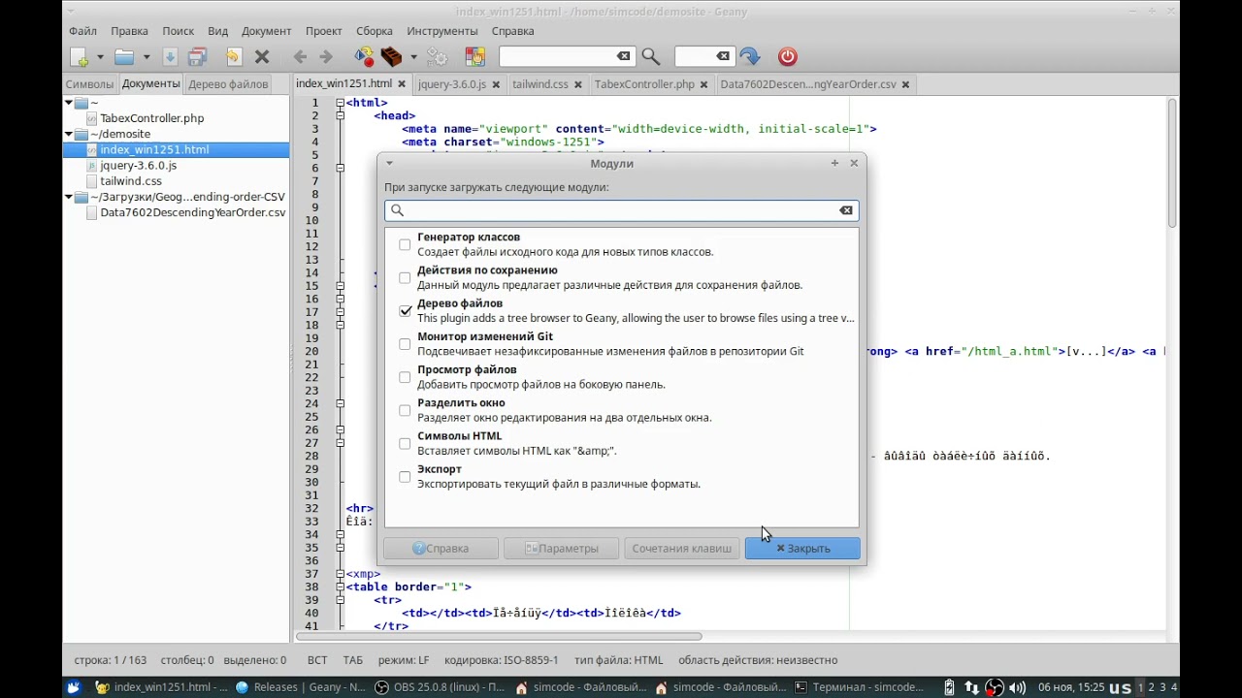1242x698 pixels.
Task: Click the editor vertical scrollbar
Action: point(1172,163)
